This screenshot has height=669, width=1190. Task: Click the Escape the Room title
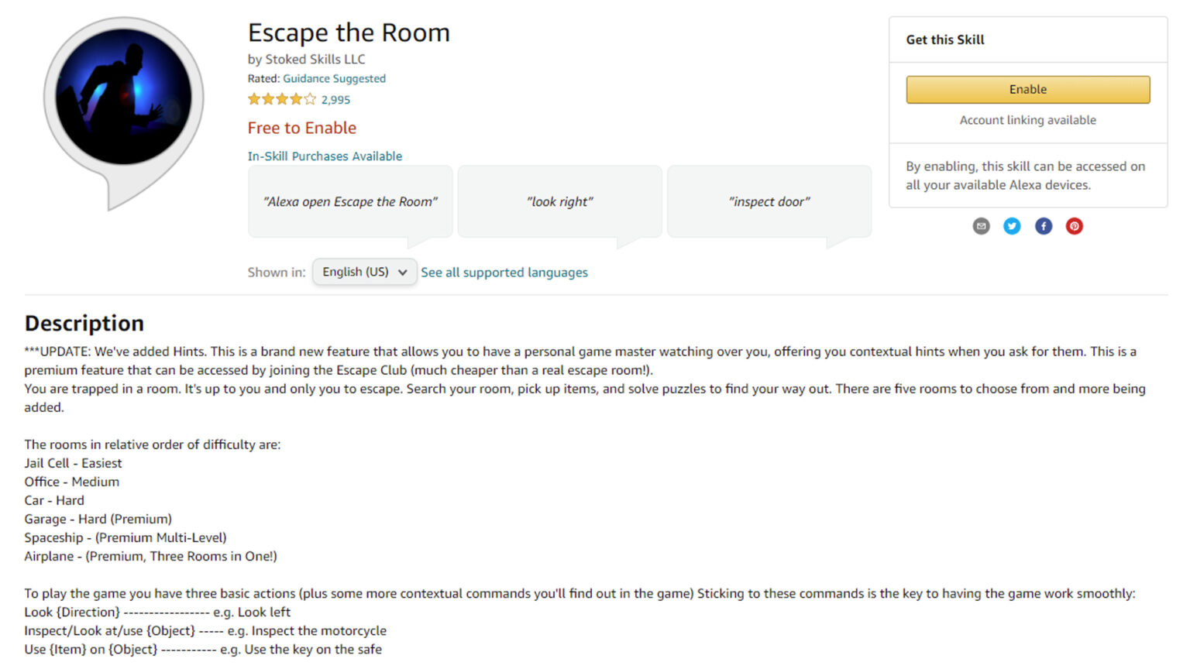click(349, 33)
